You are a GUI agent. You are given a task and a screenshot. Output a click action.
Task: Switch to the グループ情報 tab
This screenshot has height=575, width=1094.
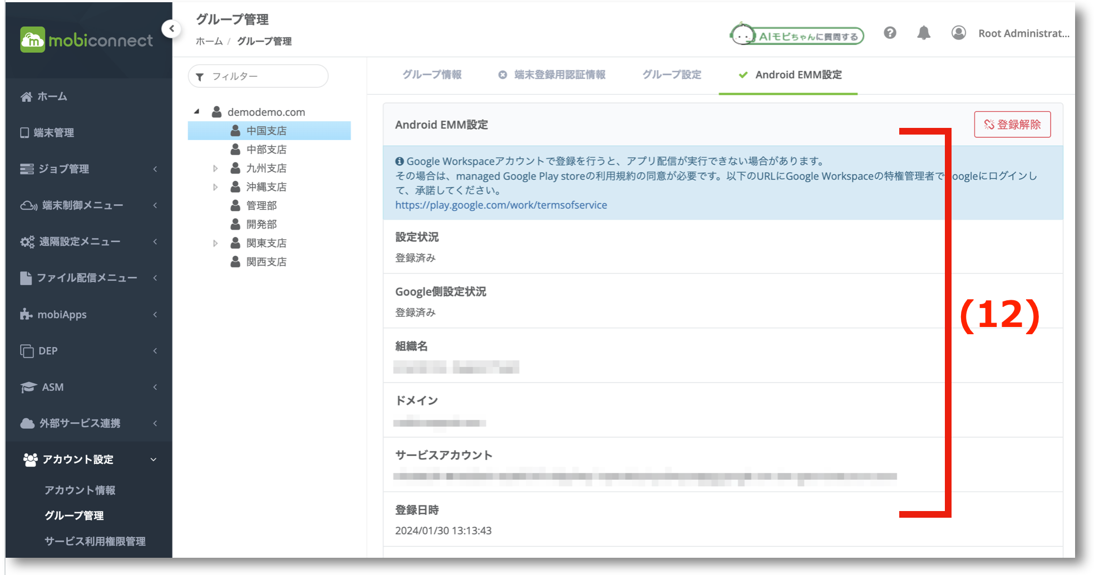tap(433, 75)
